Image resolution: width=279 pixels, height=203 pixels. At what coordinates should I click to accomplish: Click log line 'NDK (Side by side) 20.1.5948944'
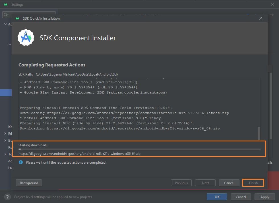[x=78, y=88]
